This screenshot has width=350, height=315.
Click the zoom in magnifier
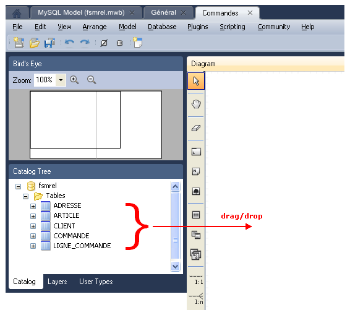[74, 80]
